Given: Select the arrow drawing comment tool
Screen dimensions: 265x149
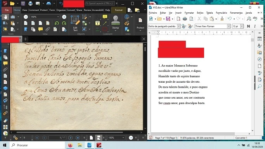Looking at the screenshot, I should click(x=105, y=23).
